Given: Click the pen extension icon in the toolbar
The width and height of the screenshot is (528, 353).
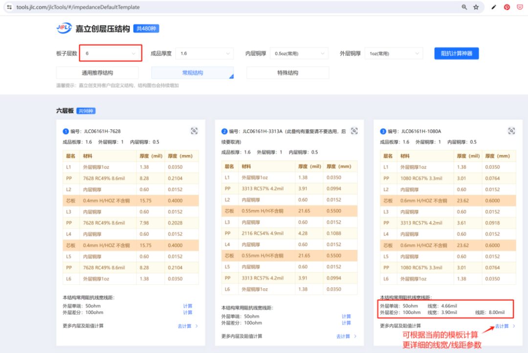Looking at the screenshot, I should click(494, 7).
